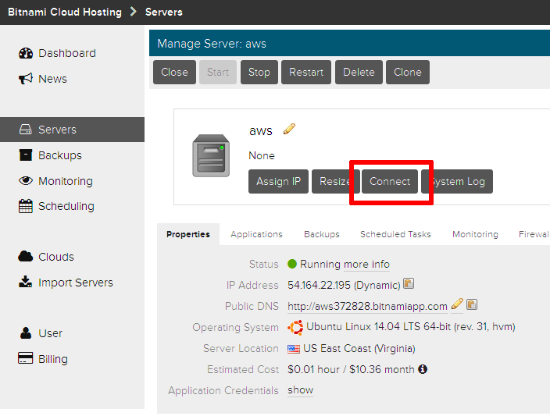Select the Properties tab
Image resolution: width=550 pixels, height=416 pixels.
tap(188, 234)
